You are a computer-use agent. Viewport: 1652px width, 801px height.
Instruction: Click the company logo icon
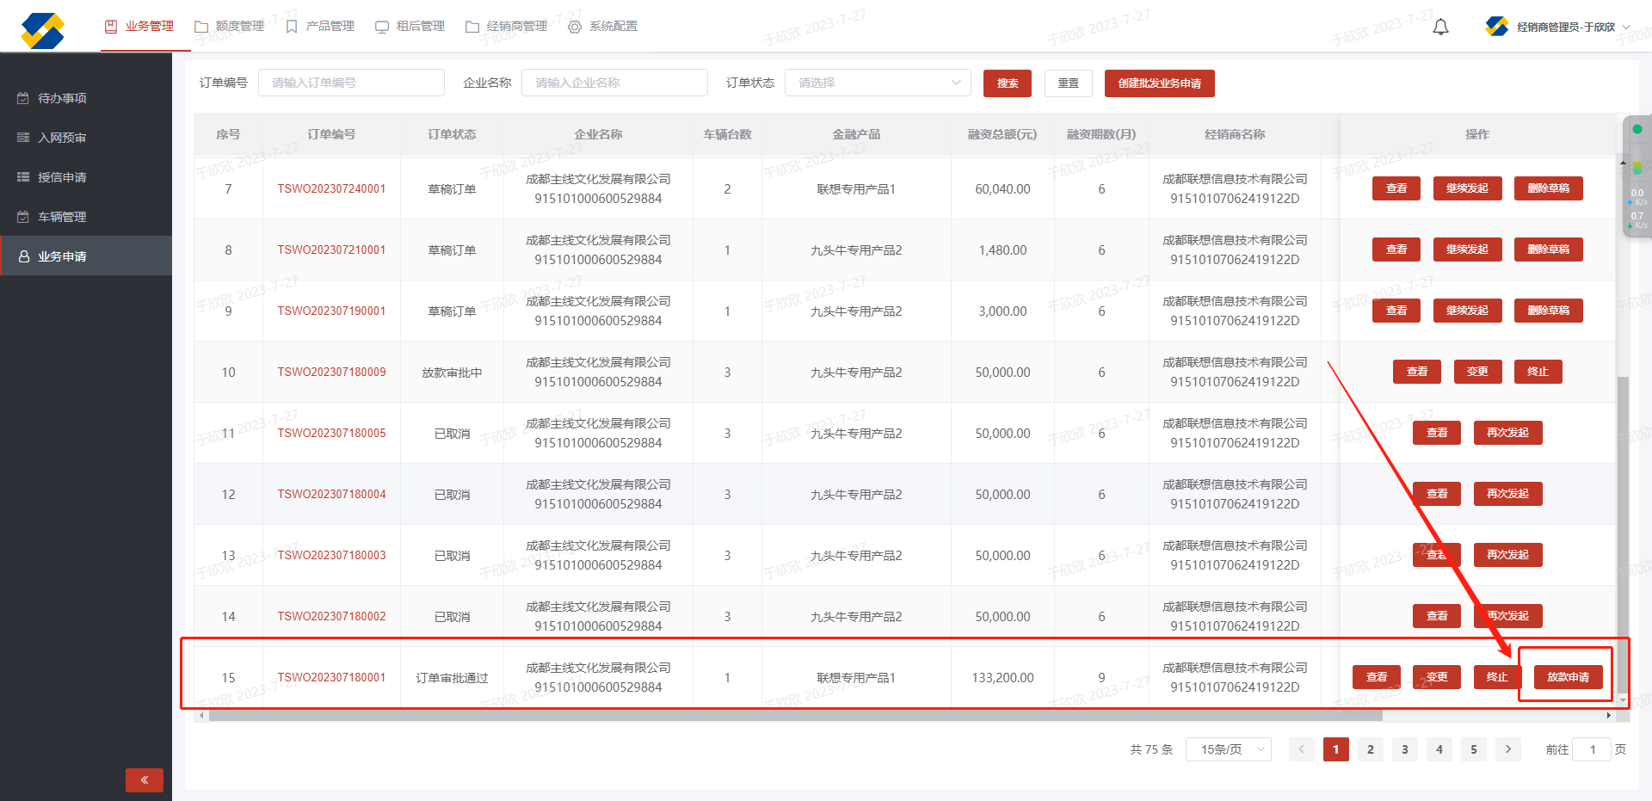43,31
